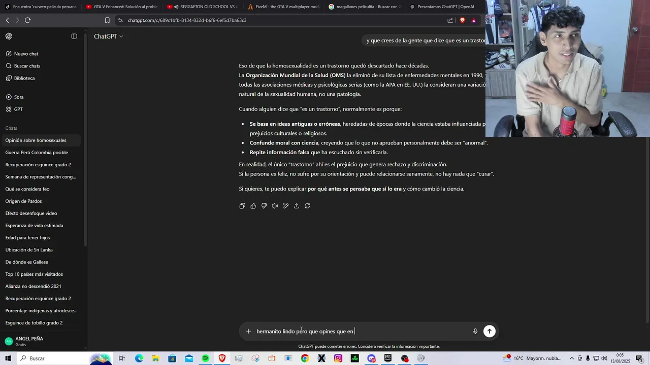Switch to the 'REGGAETON OLD SCHOOL' tab

coord(203,7)
